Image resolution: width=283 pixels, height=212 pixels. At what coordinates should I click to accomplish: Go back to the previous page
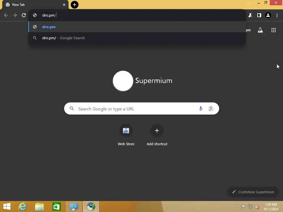pyautogui.click(x=6, y=15)
